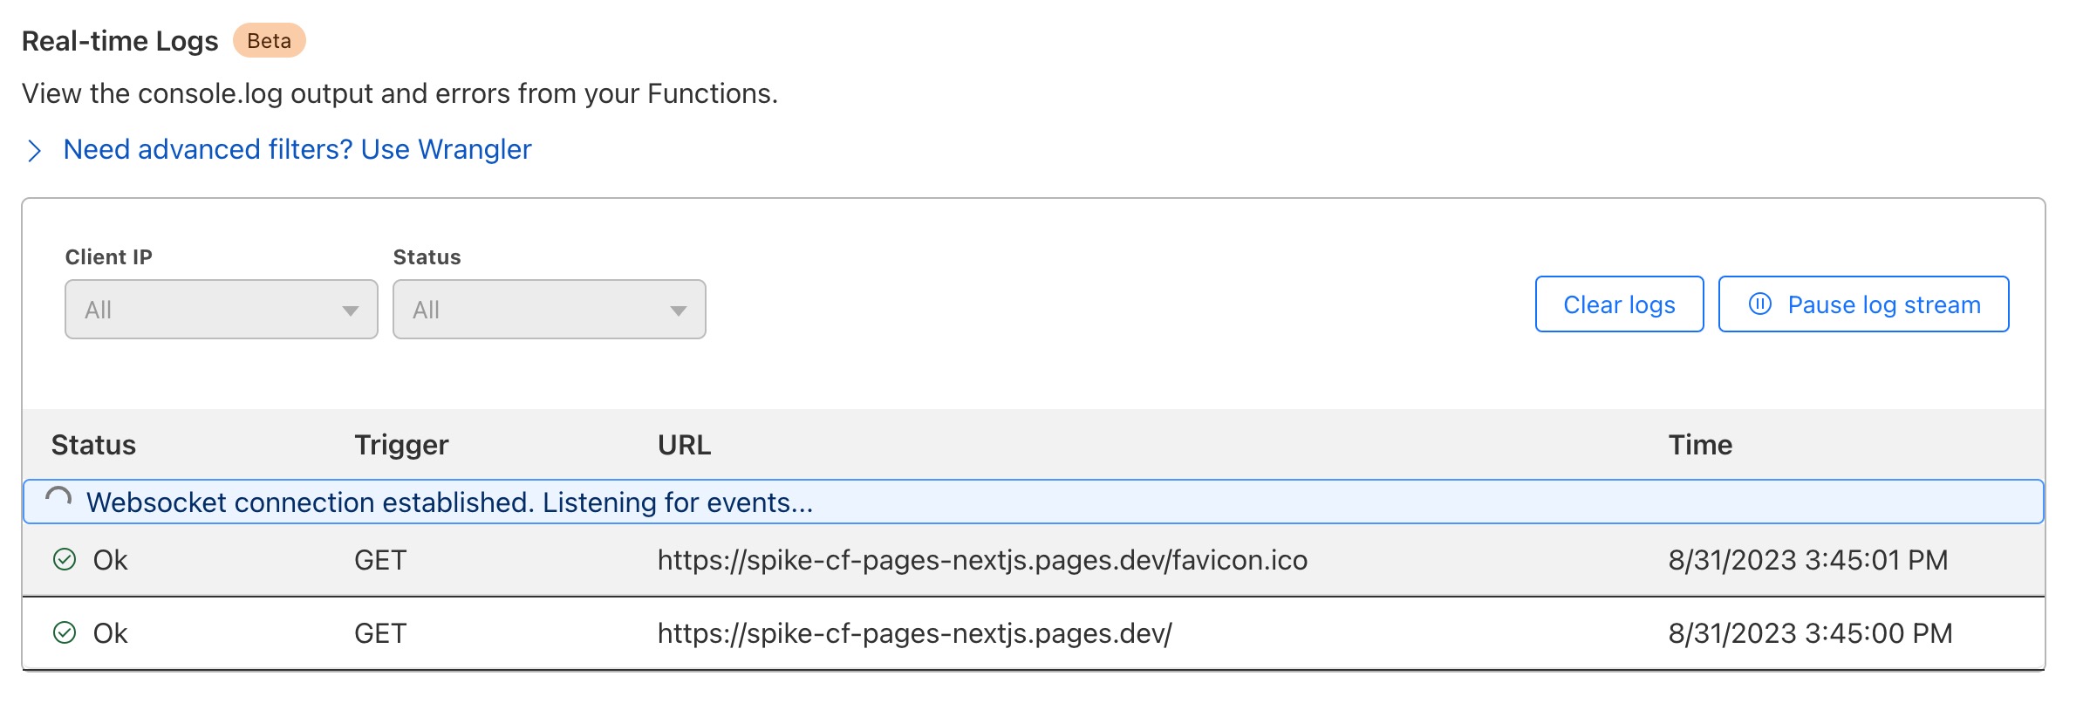
Task: Click the Time column header
Action: (x=1700, y=445)
